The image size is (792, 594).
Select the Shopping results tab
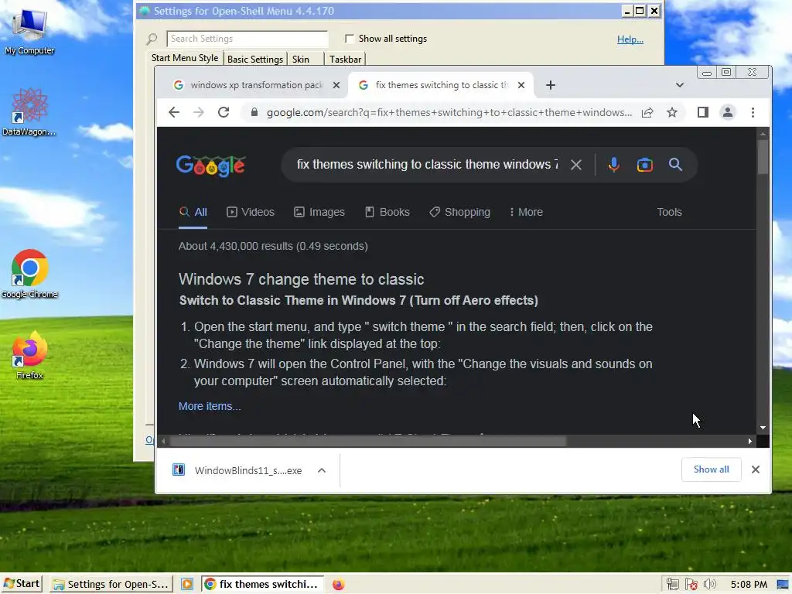tap(459, 212)
